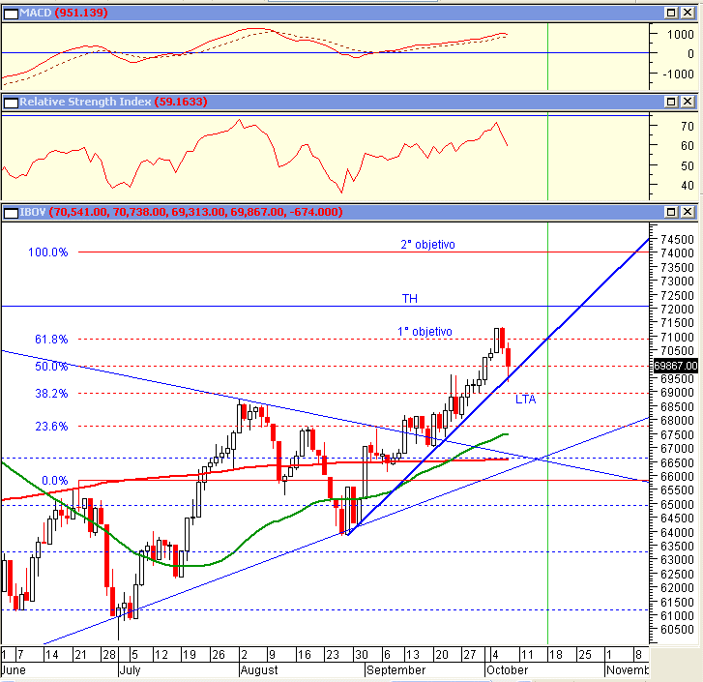Select the MACD value 951.139
This screenshot has width=703, height=682.
pyautogui.click(x=81, y=13)
